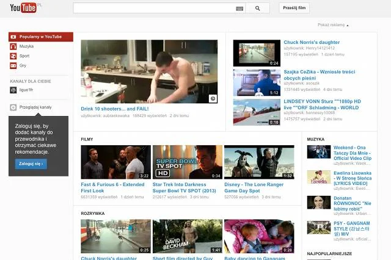Click the Sport ball icon

[x=13, y=56]
